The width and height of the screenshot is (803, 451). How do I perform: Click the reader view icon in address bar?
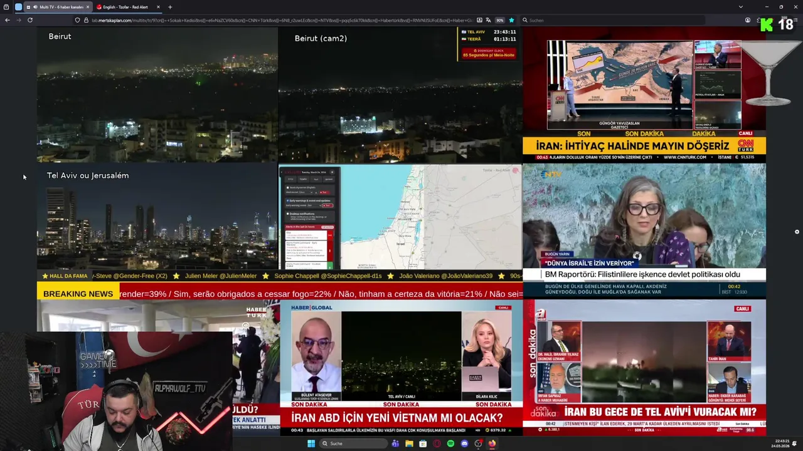click(x=479, y=20)
